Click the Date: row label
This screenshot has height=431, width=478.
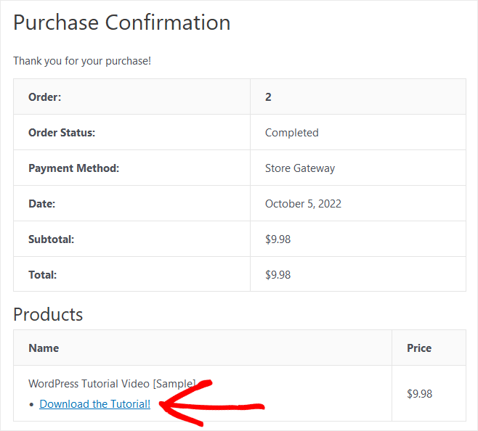click(x=41, y=204)
